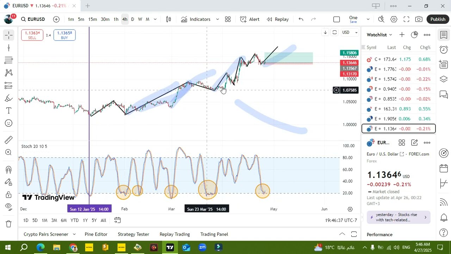Undo the last chart action
451x254 pixels.
[x=301, y=19]
